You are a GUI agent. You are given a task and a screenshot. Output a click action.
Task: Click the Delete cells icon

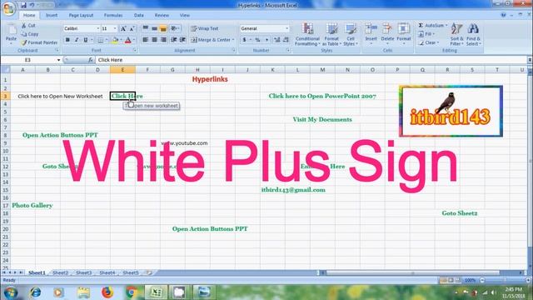point(387,29)
